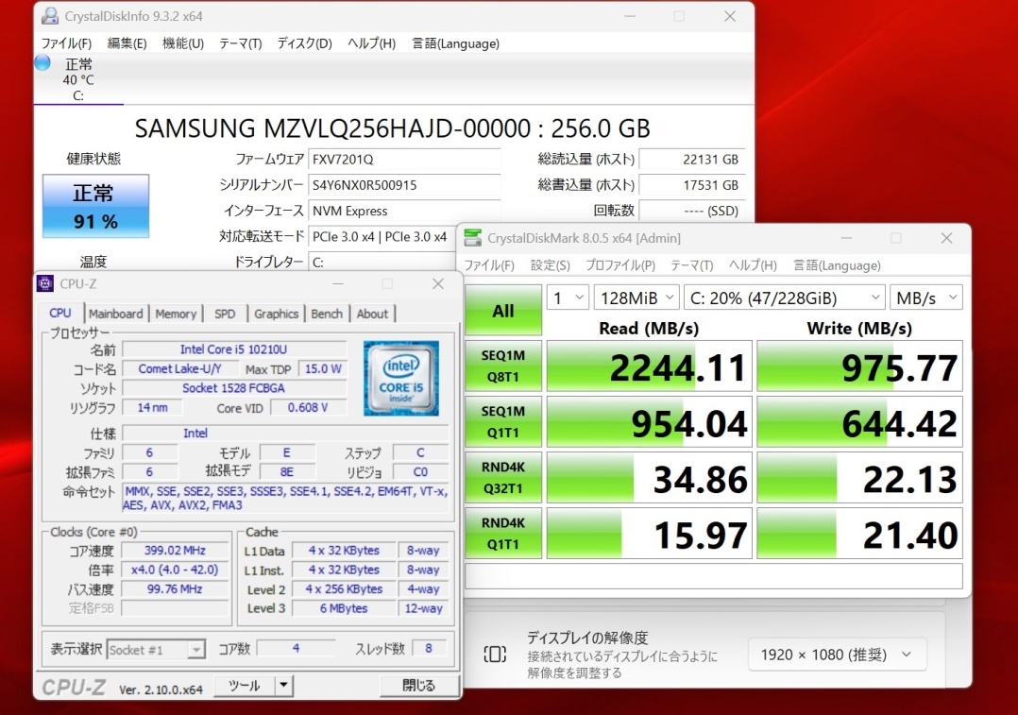Click the CrystalDiskInfo app icon in title bar
Image resolution: width=1018 pixels, height=715 pixels.
click(x=50, y=16)
